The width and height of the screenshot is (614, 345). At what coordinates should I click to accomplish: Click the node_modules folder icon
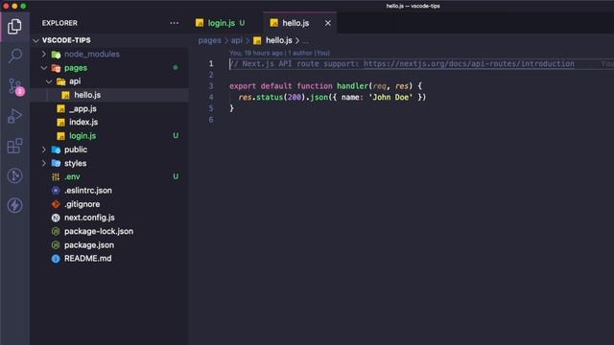(x=56, y=55)
